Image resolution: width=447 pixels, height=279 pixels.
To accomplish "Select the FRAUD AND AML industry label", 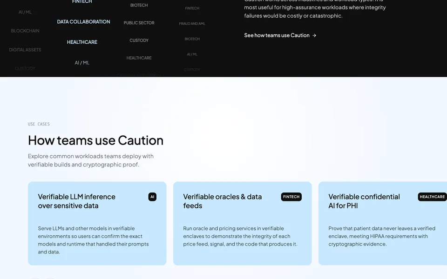I will pyautogui.click(x=192, y=24).
